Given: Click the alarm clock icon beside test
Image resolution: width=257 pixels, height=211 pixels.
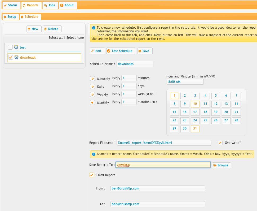Looking at the screenshot, I should pos(16,47).
